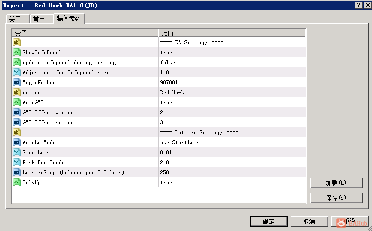Click the icon beside update infopanel during testing
This screenshot has width=372, height=231.
[17, 62]
